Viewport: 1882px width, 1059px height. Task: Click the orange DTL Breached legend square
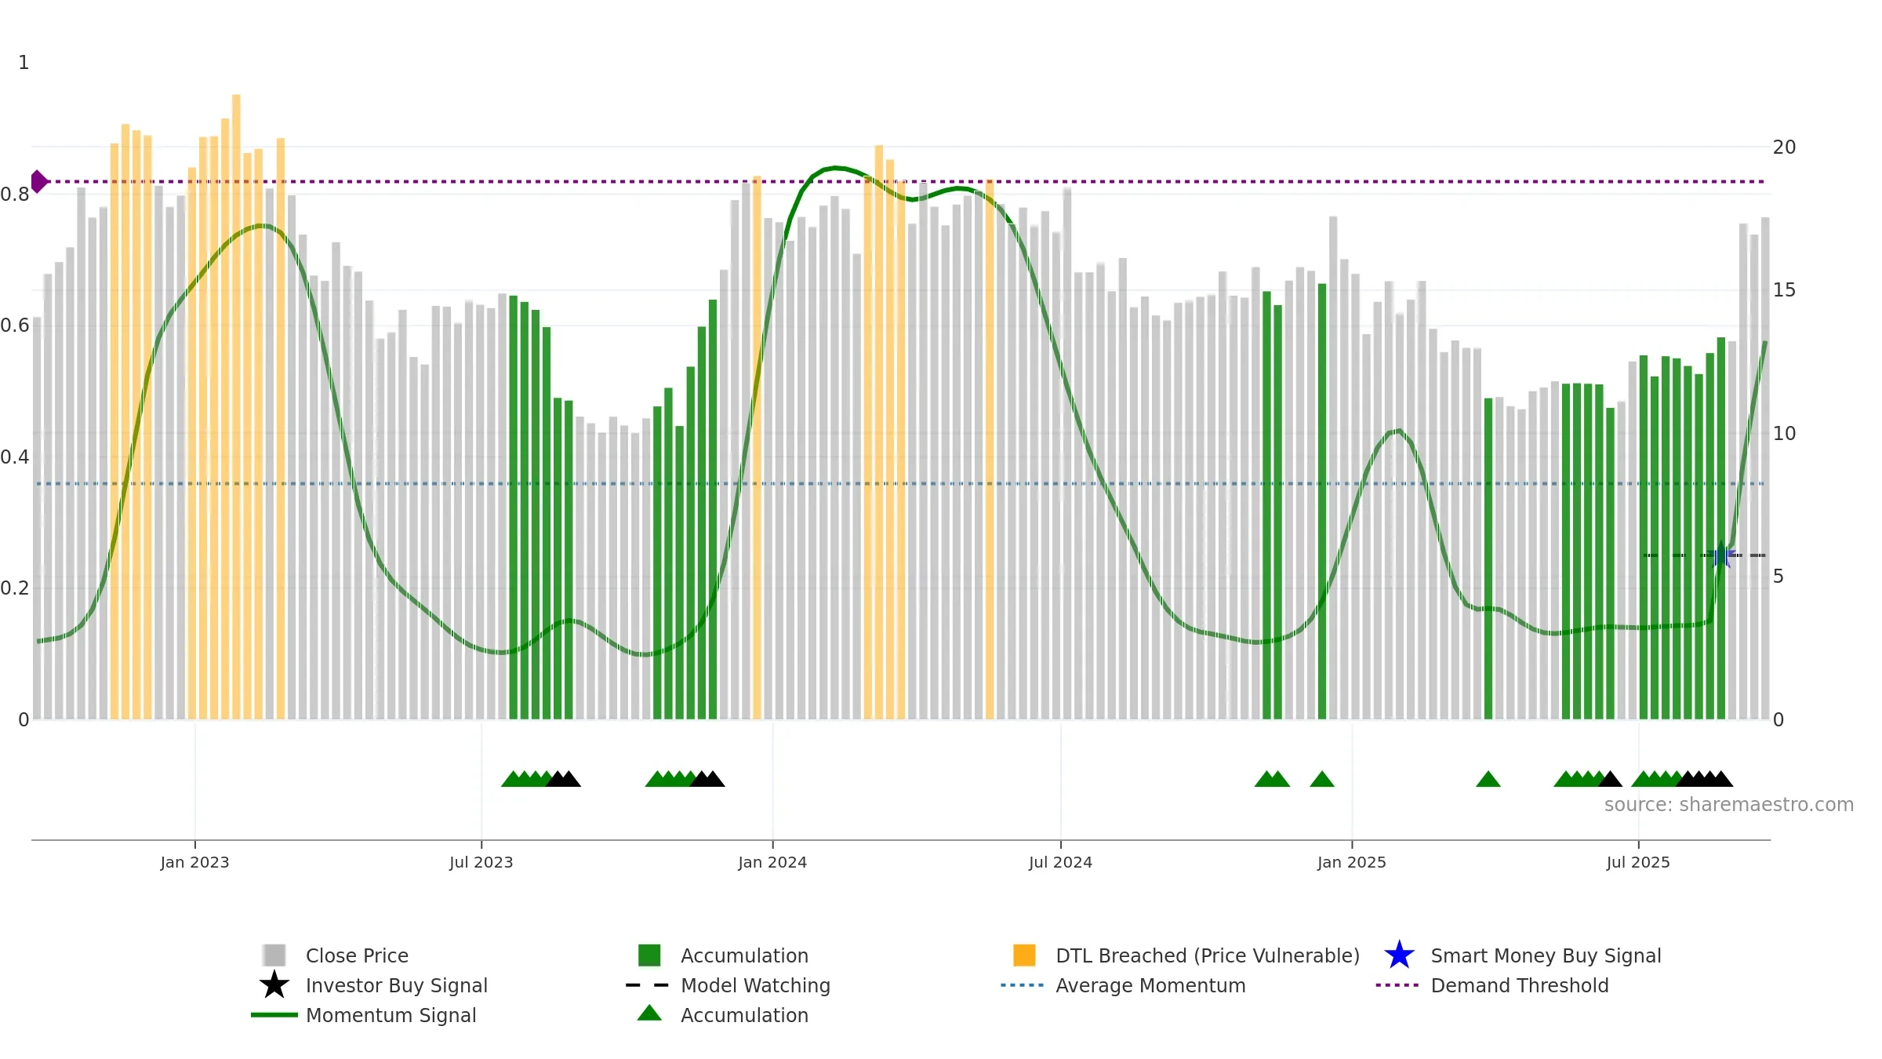point(1024,955)
